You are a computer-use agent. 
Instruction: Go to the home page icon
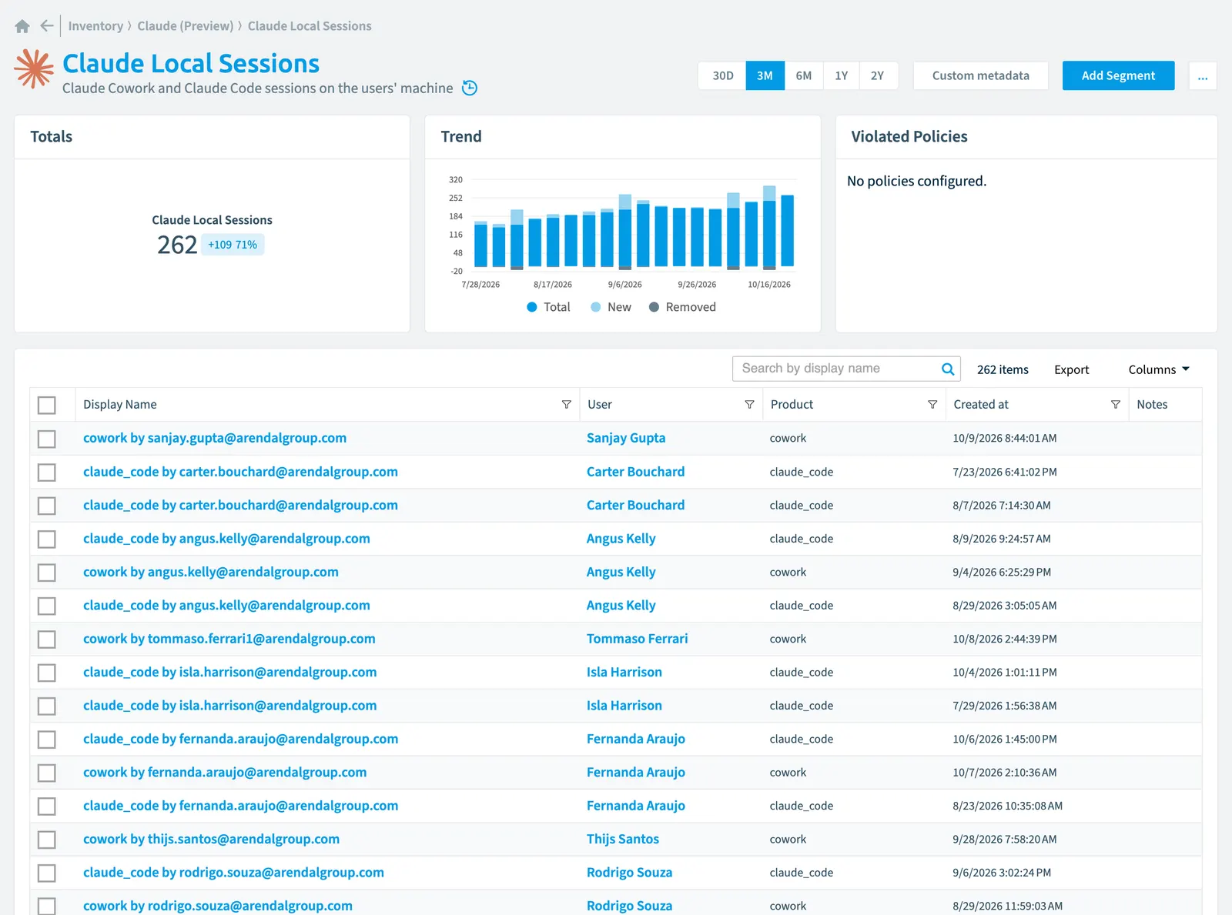tap(22, 26)
